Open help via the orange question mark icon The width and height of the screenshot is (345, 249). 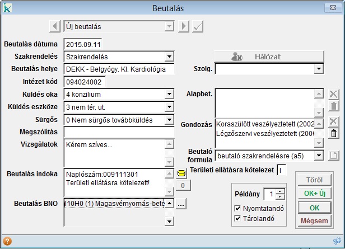click(7, 241)
